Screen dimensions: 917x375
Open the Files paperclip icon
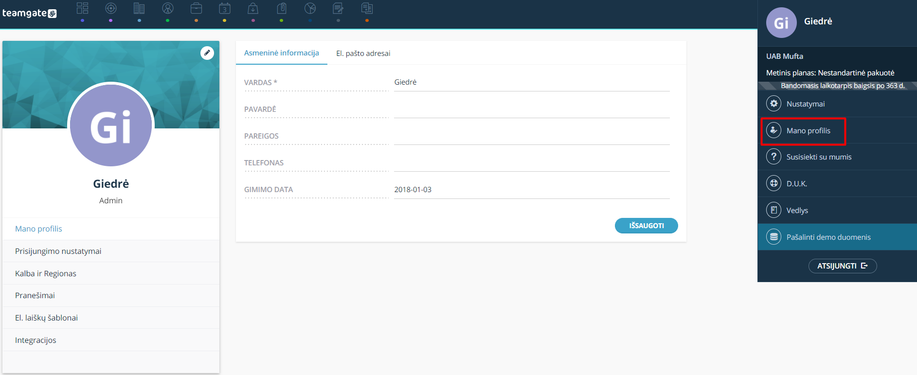[282, 8]
